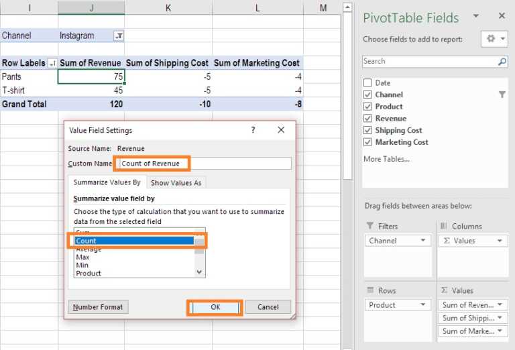Click the Number Format button
Viewport: 515px width, 350px height.
click(x=98, y=307)
